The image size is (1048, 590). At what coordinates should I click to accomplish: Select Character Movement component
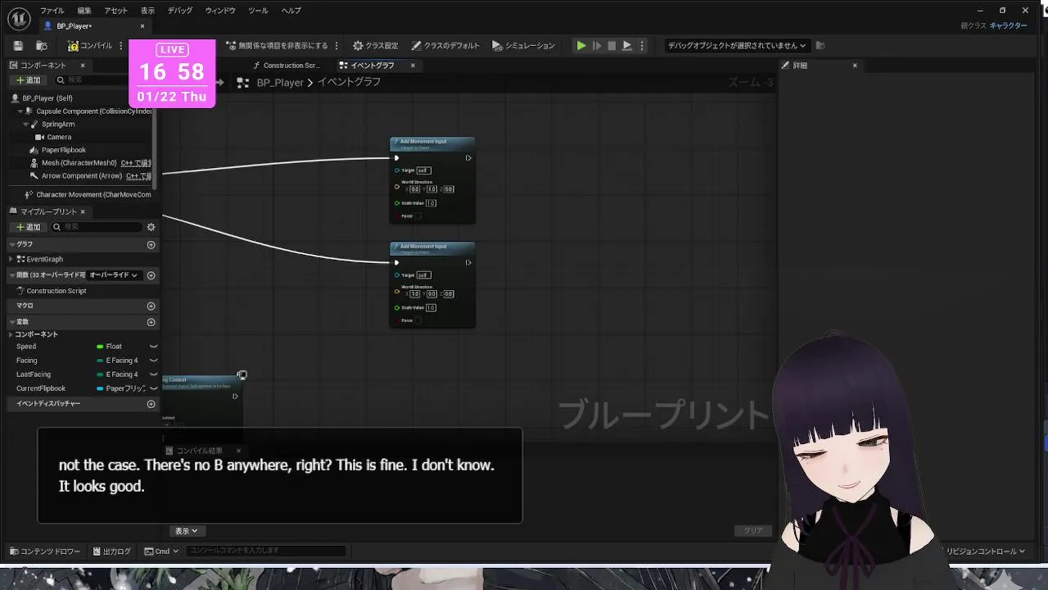(x=87, y=195)
